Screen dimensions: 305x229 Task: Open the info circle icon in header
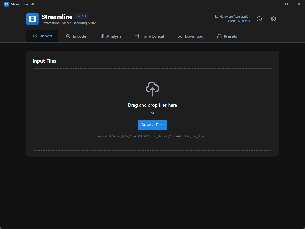point(259,19)
